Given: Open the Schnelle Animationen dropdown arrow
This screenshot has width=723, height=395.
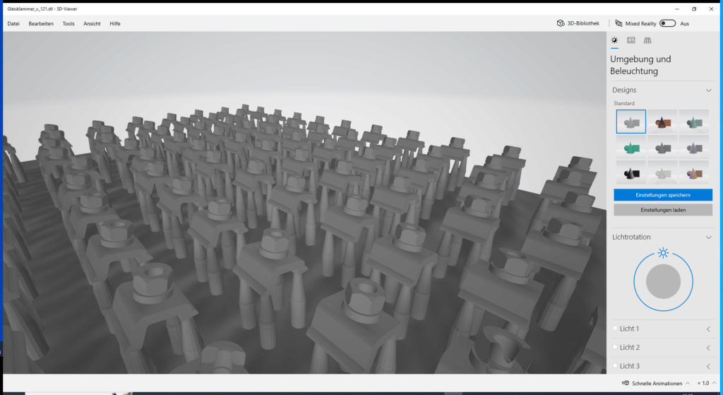Looking at the screenshot, I should pos(688,383).
